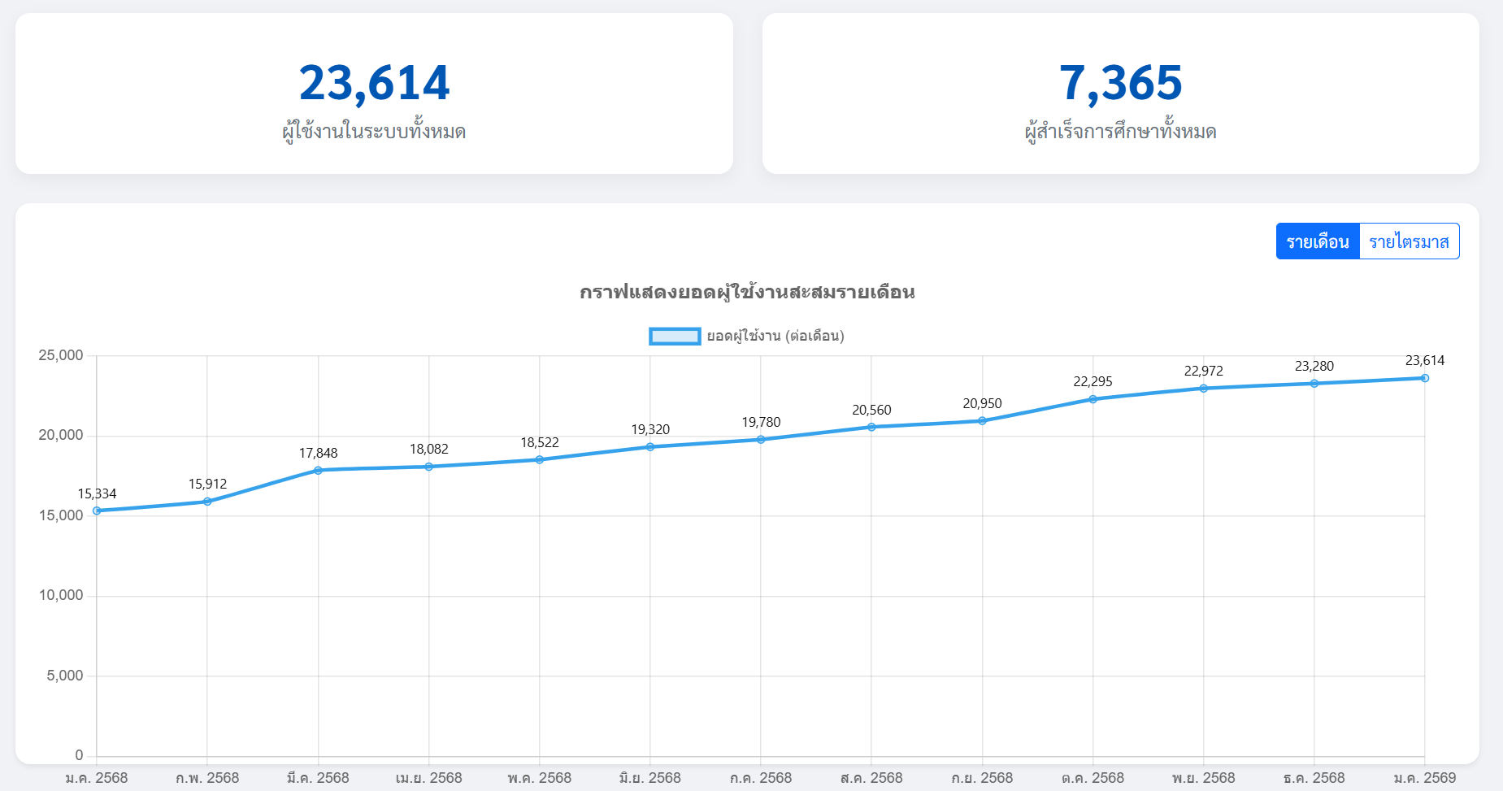Click the 23,614 total users number in card
This screenshot has height=791, width=1503.
point(374,83)
